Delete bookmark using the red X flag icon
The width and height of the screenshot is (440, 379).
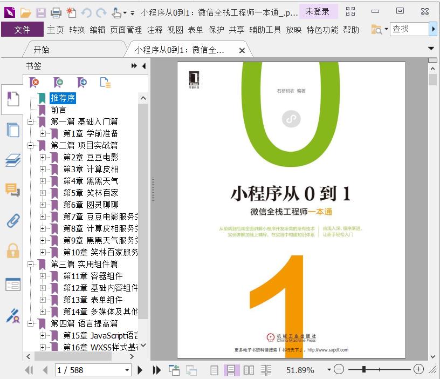34,82
